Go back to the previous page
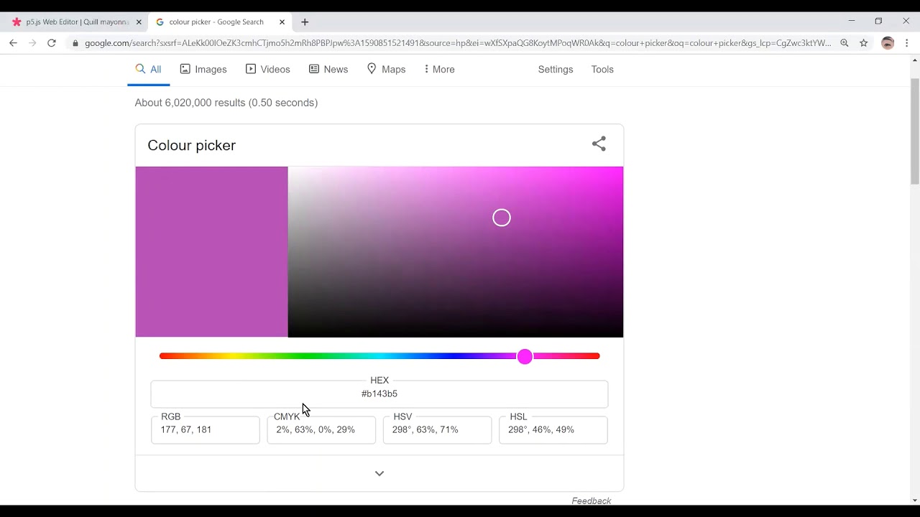Image resolution: width=920 pixels, height=517 pixels. tap(13, 43)
